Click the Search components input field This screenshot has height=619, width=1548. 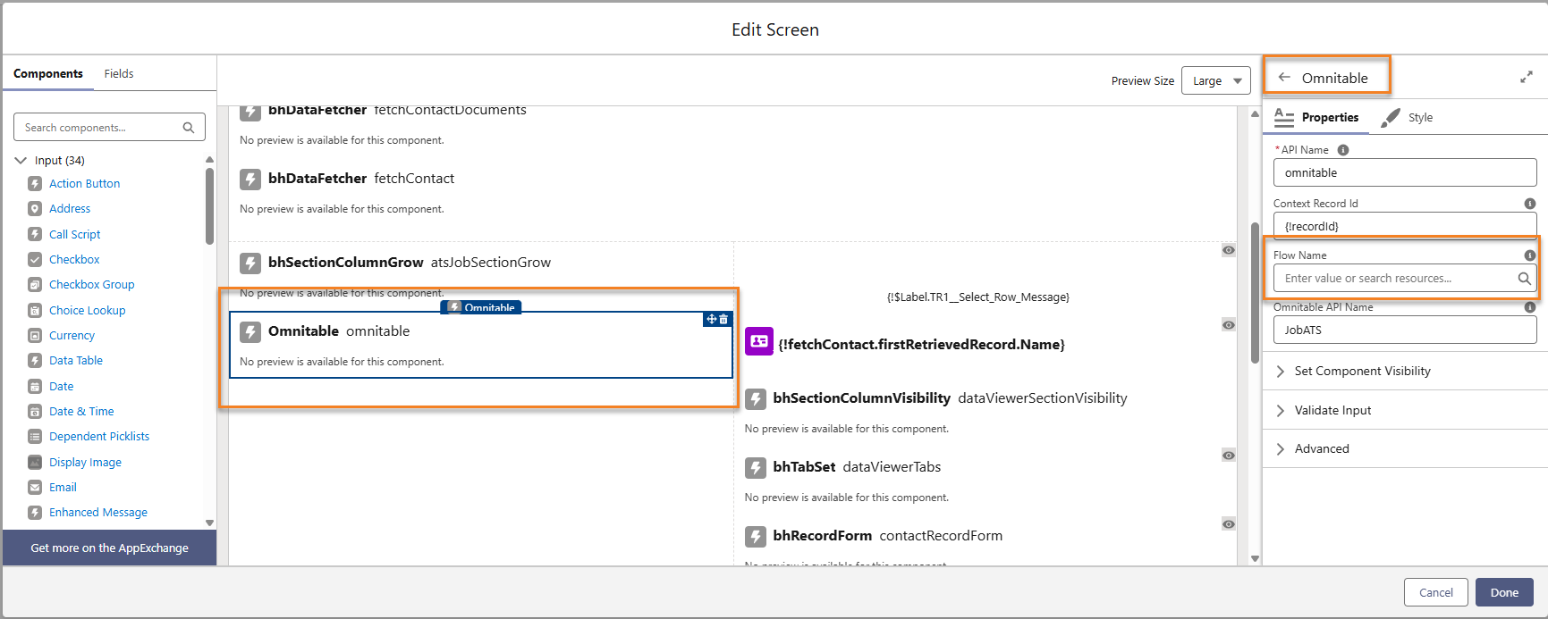click(100, 128)
